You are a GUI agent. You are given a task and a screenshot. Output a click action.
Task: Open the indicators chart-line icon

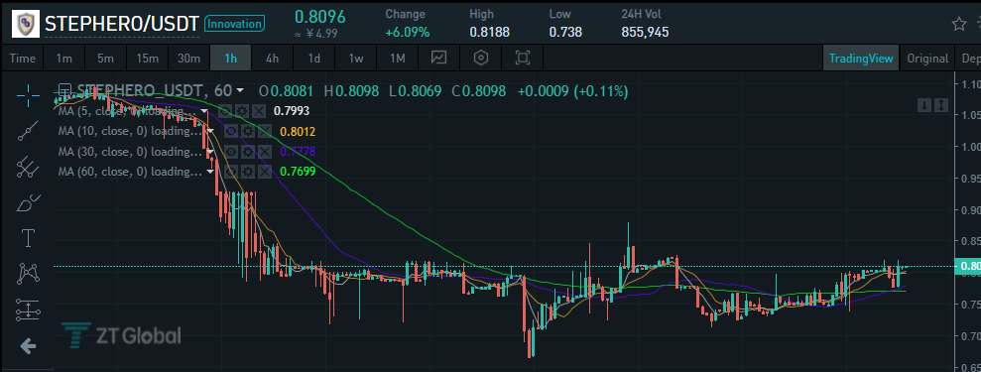coord(439,59)
